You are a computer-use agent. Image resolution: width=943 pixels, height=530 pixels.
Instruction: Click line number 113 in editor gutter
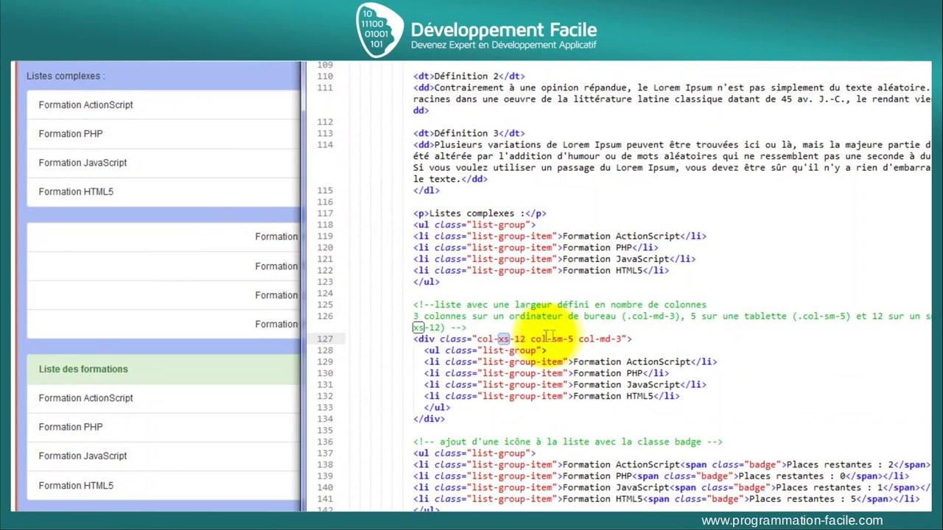coord(325,134)
